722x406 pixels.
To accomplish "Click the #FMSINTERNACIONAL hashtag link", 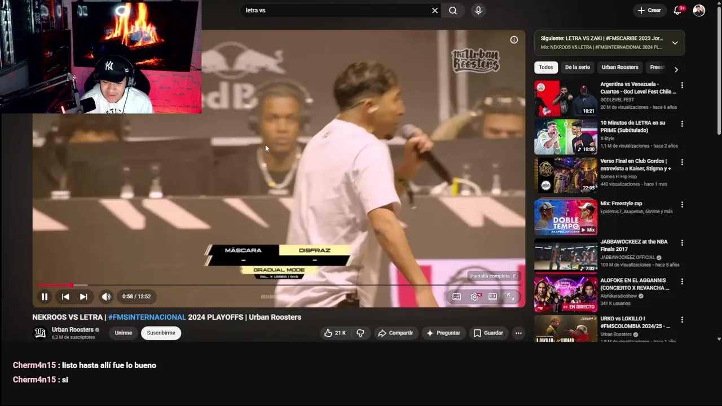I will [147, 317].
